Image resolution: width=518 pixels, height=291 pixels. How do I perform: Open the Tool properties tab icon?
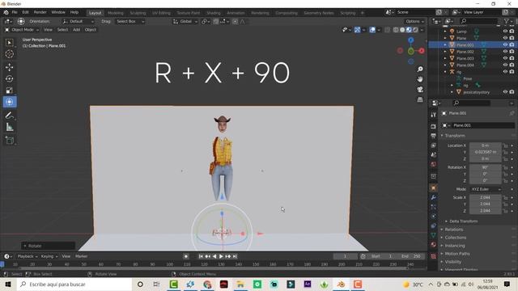pos(434,115)
